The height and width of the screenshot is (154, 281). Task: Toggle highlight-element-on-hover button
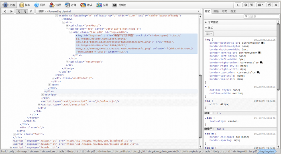25,11
